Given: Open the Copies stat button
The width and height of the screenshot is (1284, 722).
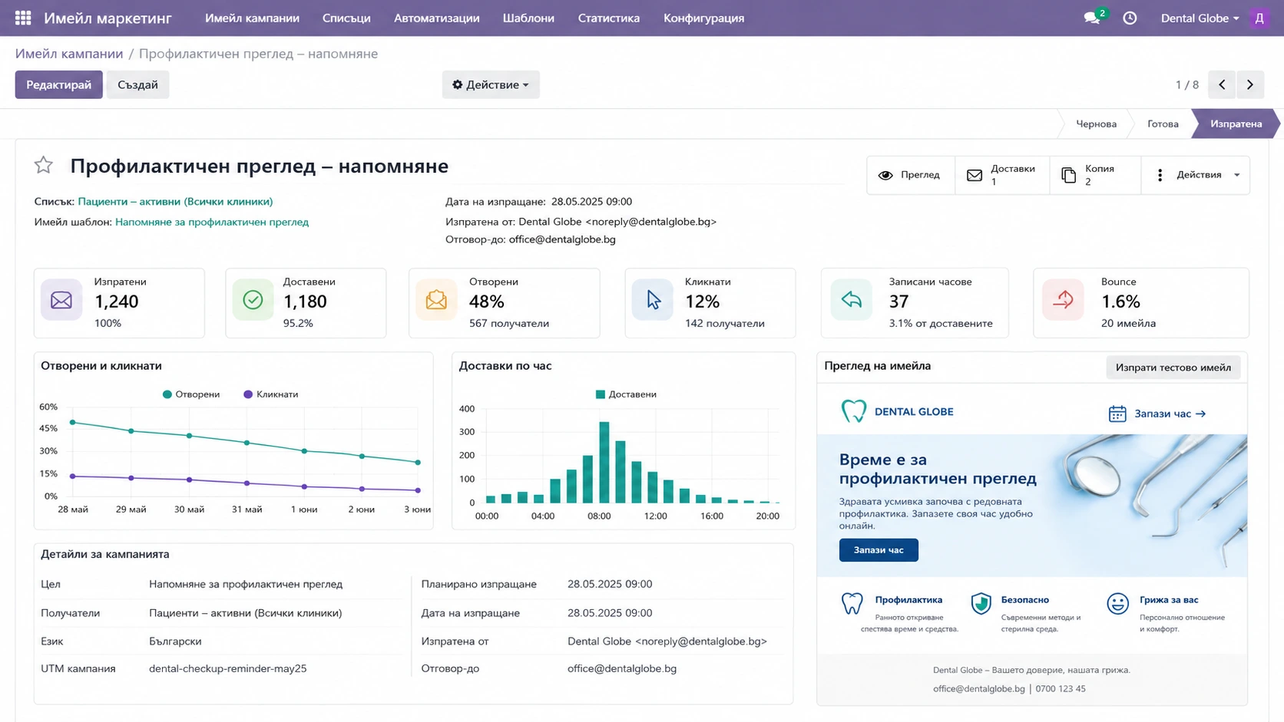Looking at the screenshot, I should click(x=1095, y=175).
